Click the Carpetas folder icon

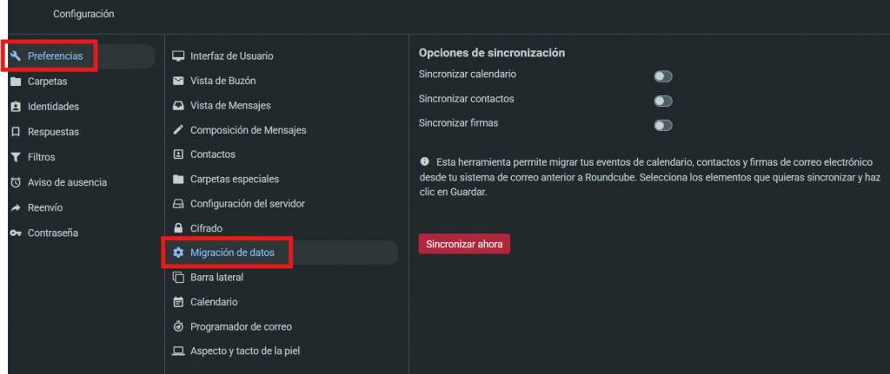(x=16, y=82)
